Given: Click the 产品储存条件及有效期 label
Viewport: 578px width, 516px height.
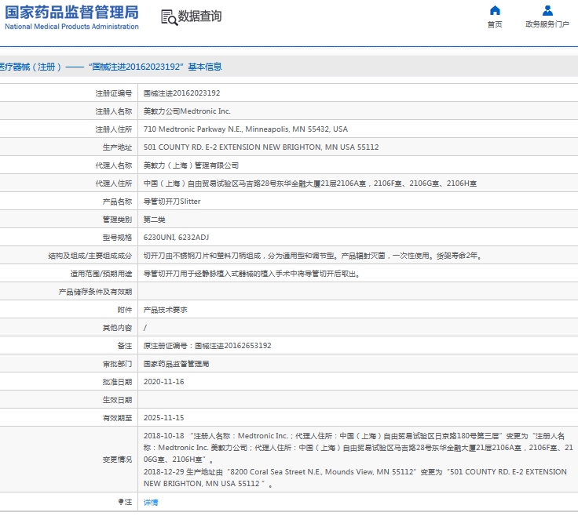Looking at the screenshot, I should (x=95, y=292).
